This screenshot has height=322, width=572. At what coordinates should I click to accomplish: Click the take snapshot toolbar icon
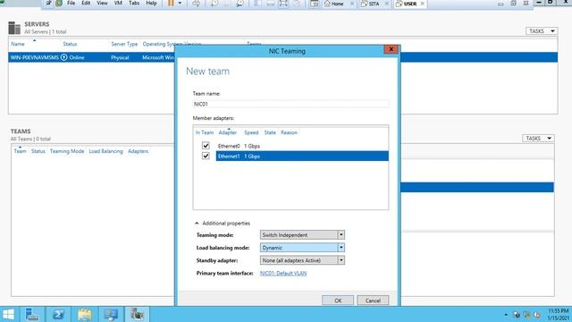tap(214, 4)
